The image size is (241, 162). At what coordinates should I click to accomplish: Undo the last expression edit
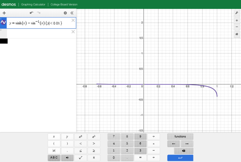(x=31, y=13)
